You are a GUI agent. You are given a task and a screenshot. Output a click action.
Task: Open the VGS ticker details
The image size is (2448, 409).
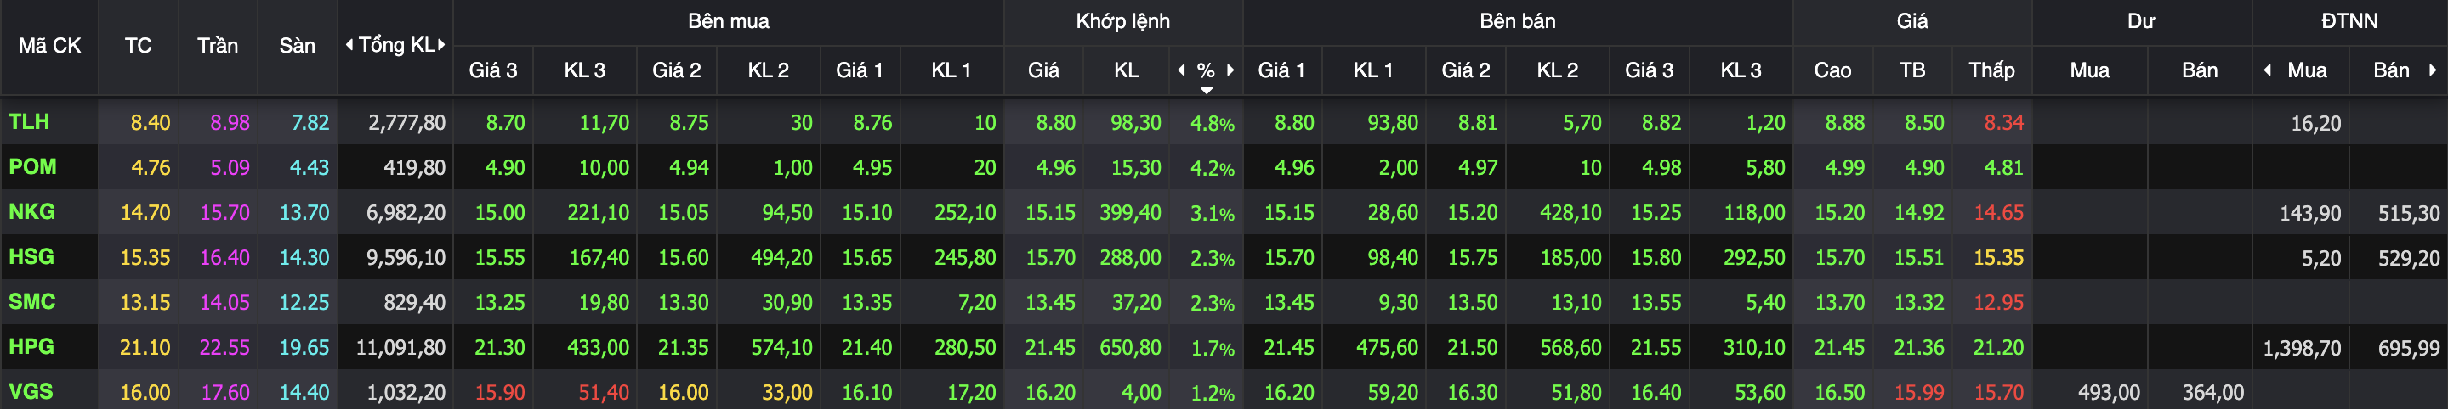tap(31, 391)
